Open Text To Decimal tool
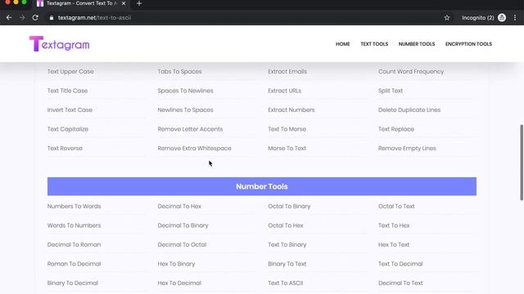Screen dimensions: 524x294 (x=400, y=264)
